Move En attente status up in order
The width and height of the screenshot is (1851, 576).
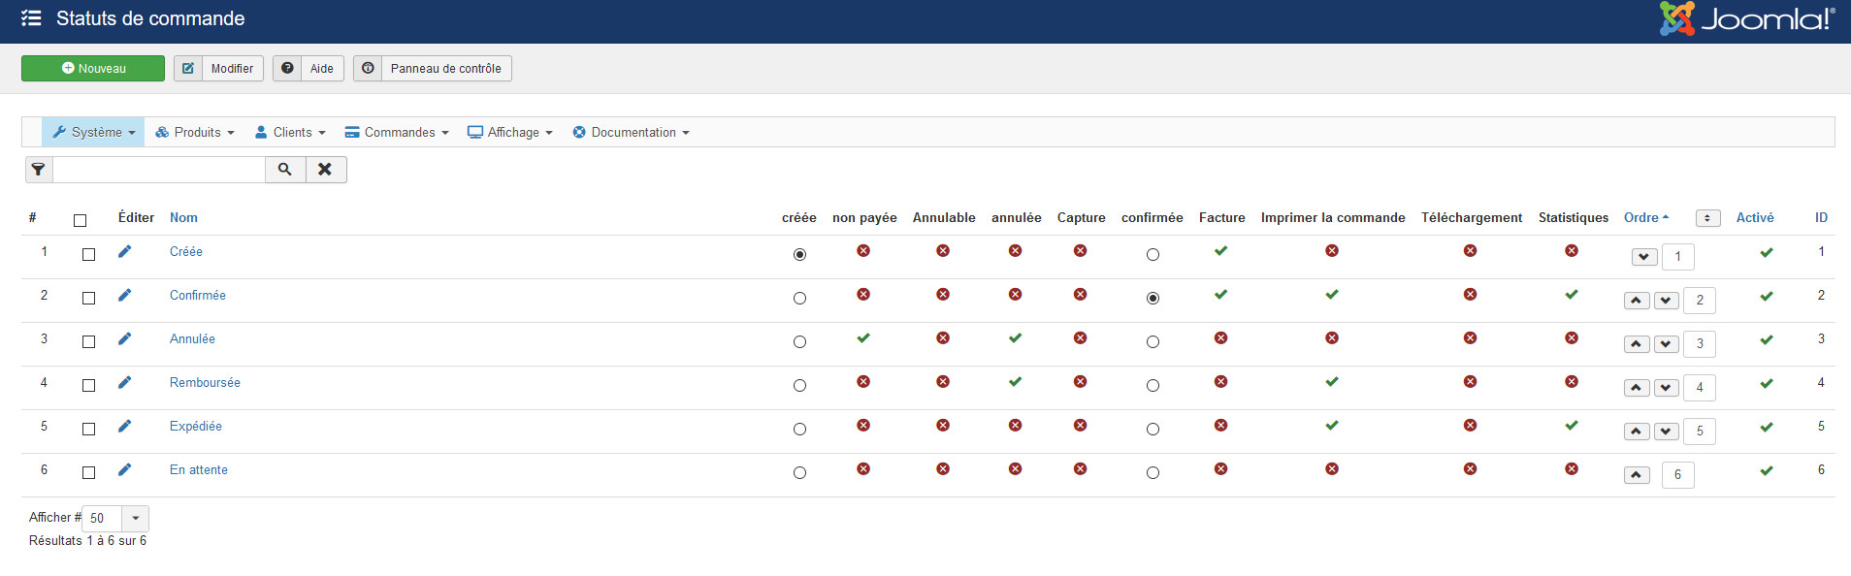(x=1637, y=475)
